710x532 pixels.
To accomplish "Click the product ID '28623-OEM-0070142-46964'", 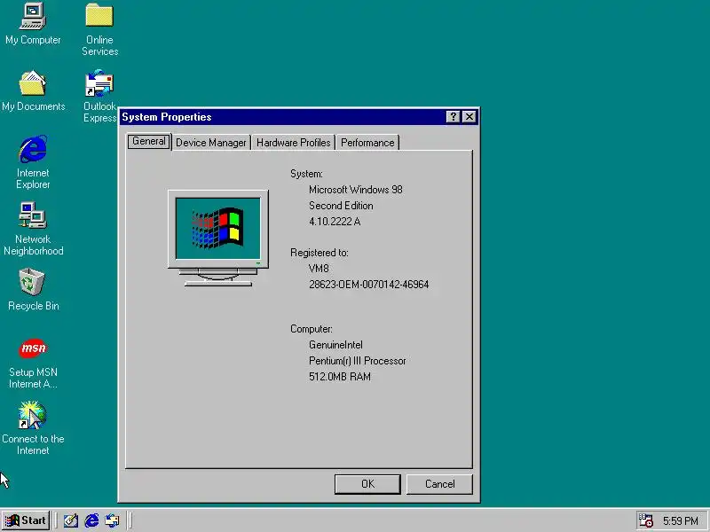I will pyautogui.click(x=368, y=284).
